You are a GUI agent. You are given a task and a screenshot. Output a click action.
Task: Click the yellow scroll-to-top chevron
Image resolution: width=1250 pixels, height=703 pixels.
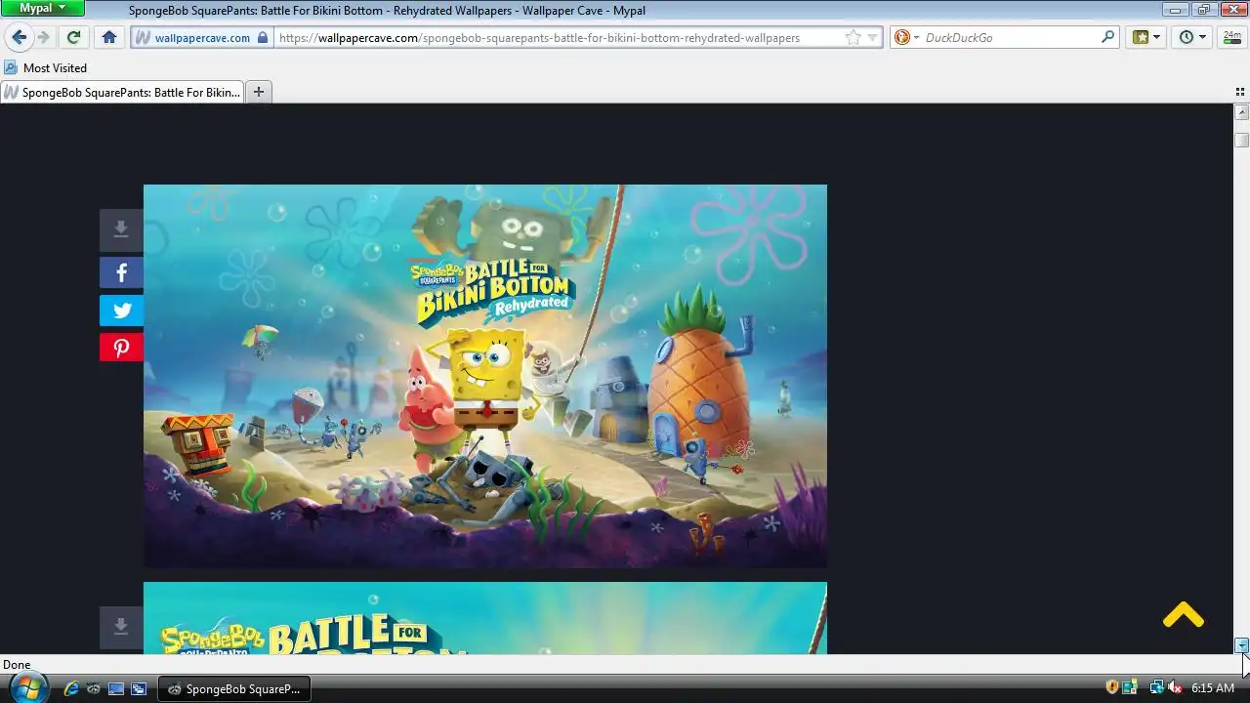coord(1184,614)
